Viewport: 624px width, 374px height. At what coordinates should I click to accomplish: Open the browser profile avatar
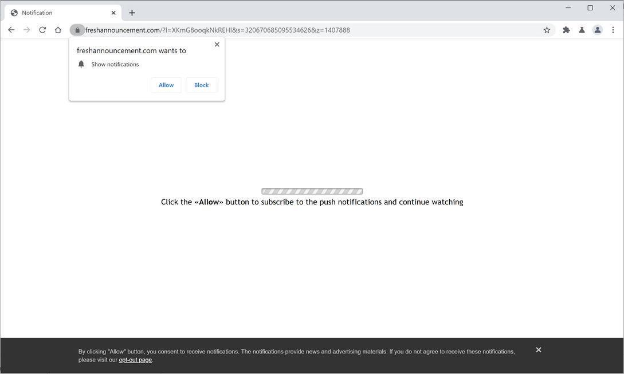tap(597, 29)
